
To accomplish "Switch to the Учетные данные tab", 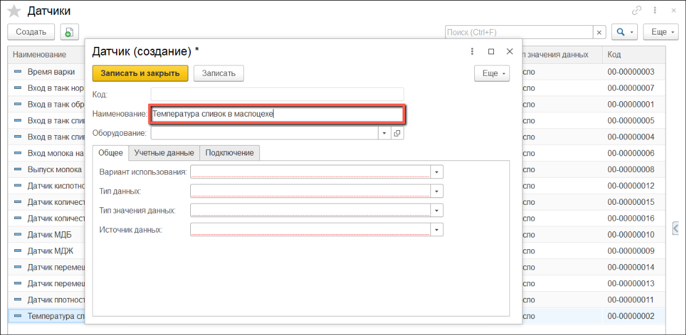I will click(164, 153).
